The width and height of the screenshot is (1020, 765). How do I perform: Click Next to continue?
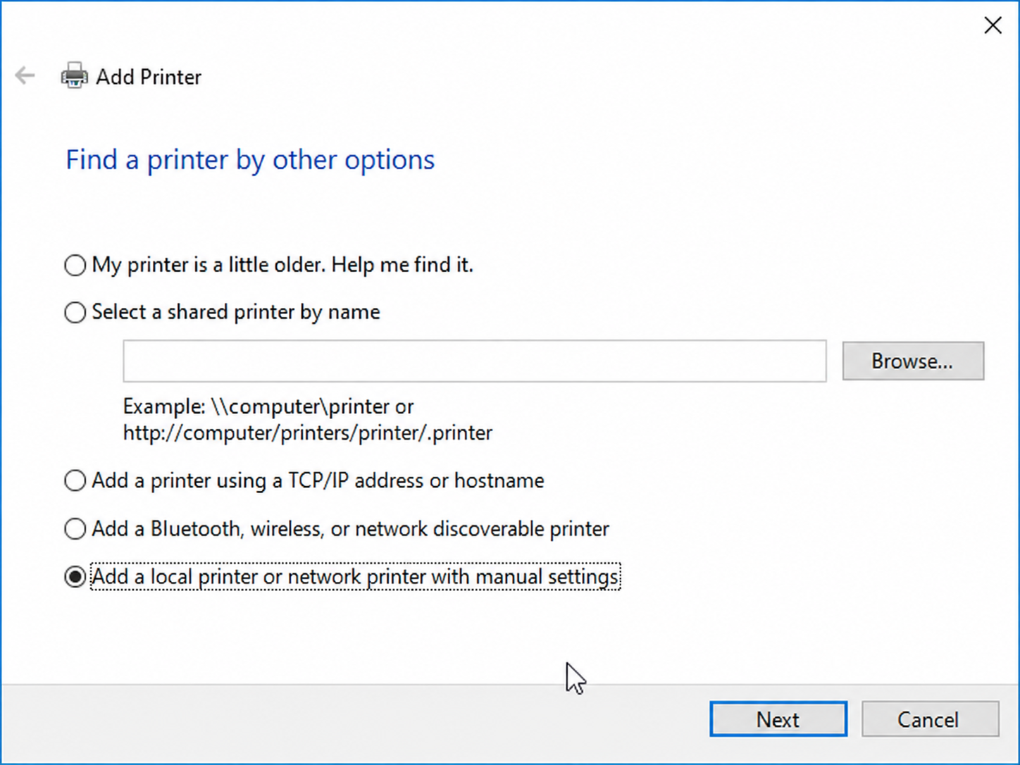(x=778, y=719)
